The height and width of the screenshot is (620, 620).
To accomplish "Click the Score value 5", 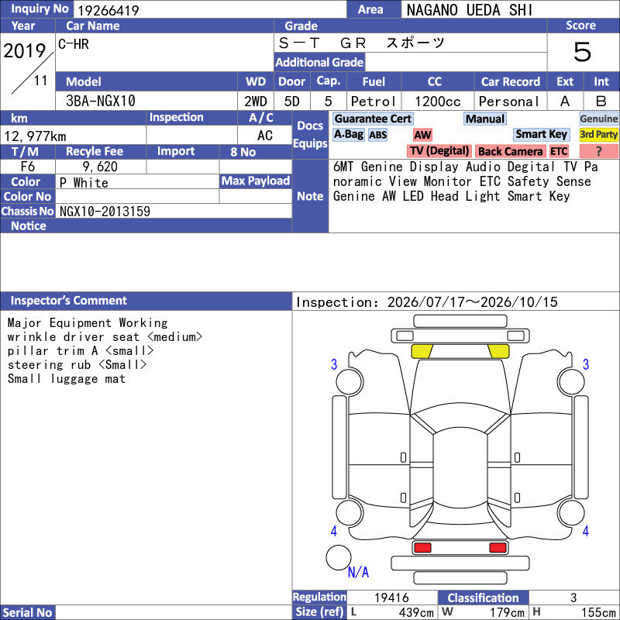I will coord(582,52).
